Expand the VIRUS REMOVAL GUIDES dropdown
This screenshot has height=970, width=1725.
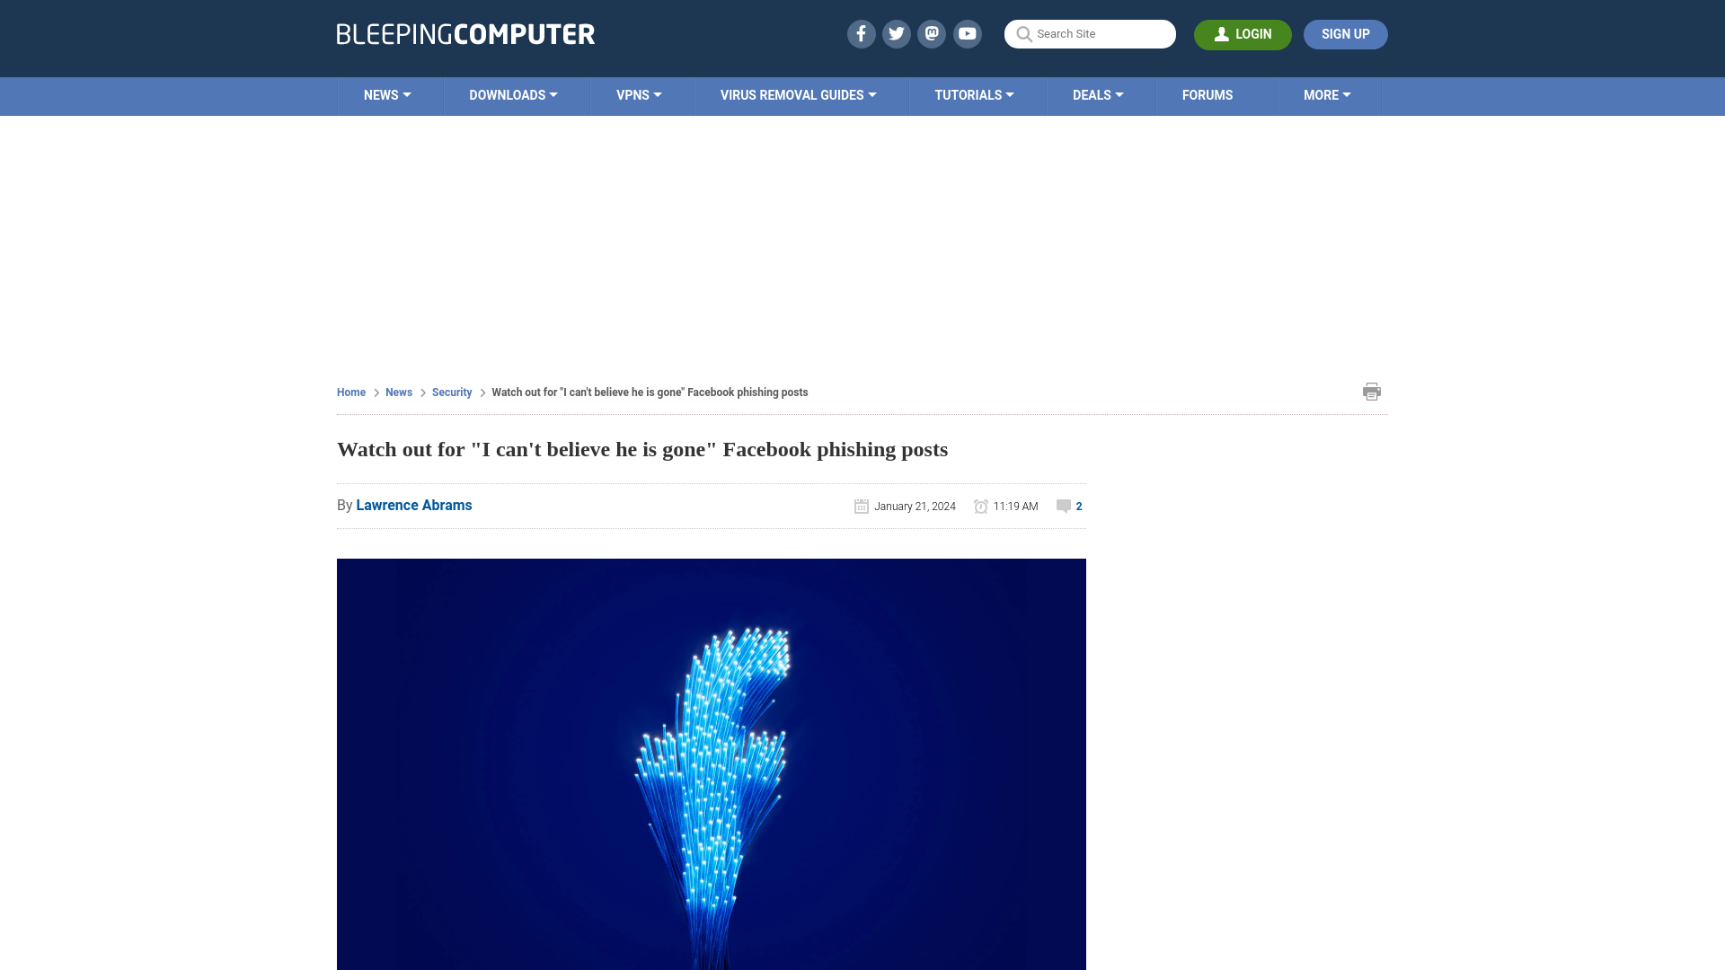(x=799, y=94)
